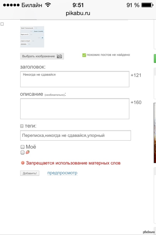Viewport: 156px width, 235px height.
Task: Tick the small checkbox at top left
Action: point(2,24)
